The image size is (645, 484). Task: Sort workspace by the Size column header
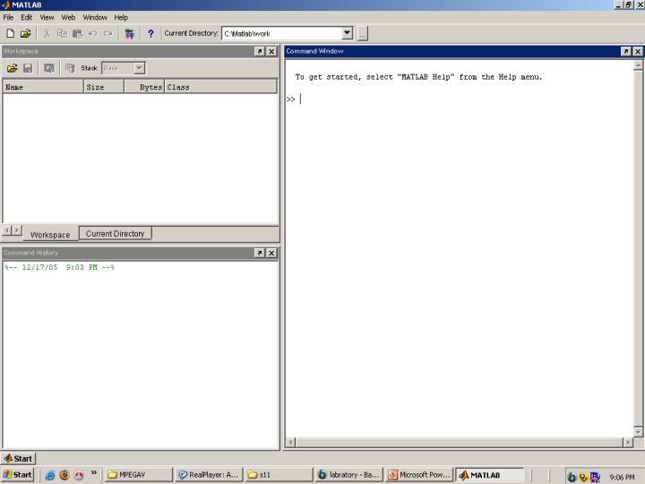click(x=104, y=87)
